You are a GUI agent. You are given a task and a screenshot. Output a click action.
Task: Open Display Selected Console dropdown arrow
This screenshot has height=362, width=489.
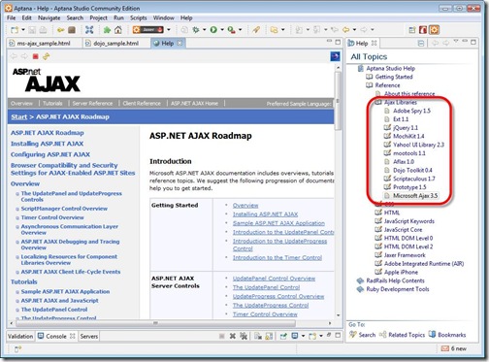pyautogui.click(x=303, y=336)
